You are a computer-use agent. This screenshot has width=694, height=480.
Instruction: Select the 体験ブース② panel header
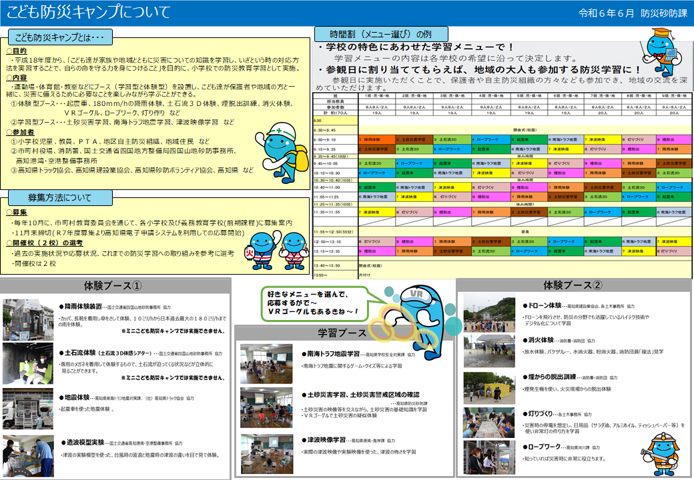(573, 285)
